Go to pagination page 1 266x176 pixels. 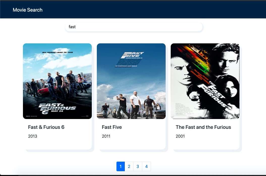coord(121,166)
